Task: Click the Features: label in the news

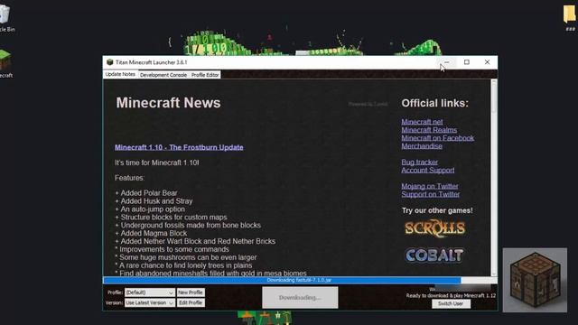Action: 129,178
